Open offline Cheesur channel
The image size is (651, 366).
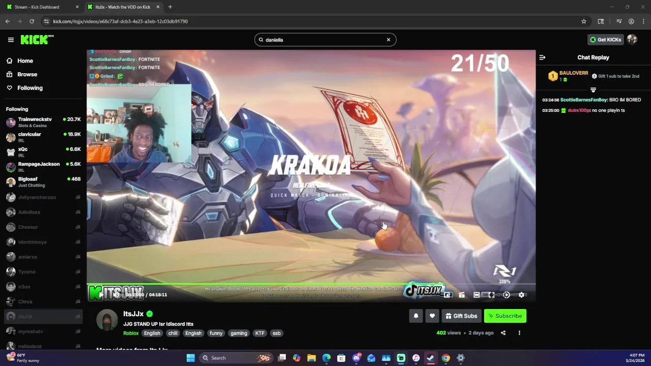43,227
